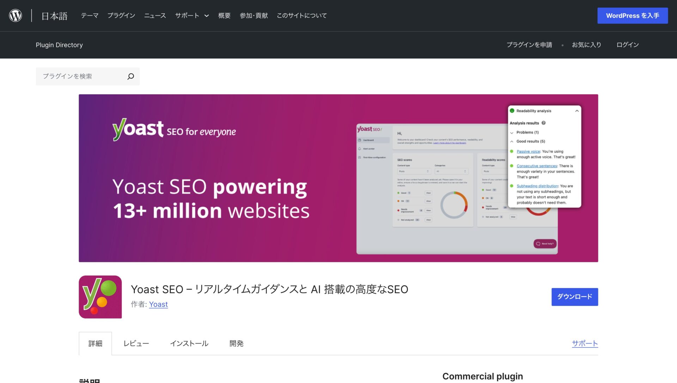
Task: Click 参加・貢献 in the navigation
Action: (253, 15)
